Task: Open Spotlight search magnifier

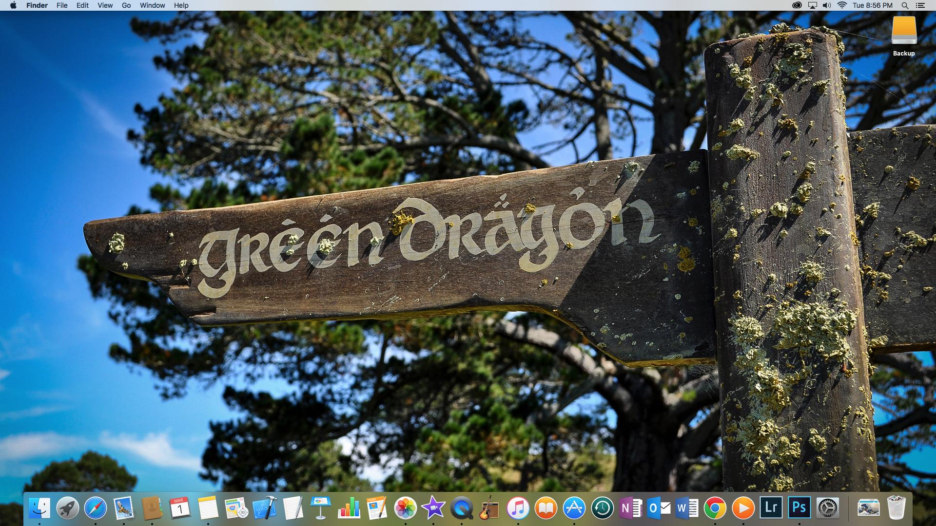Action: [905, 5]
